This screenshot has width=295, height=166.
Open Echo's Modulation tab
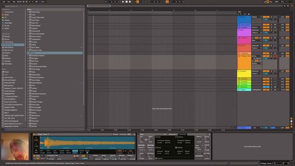click(x=173, y=134)
